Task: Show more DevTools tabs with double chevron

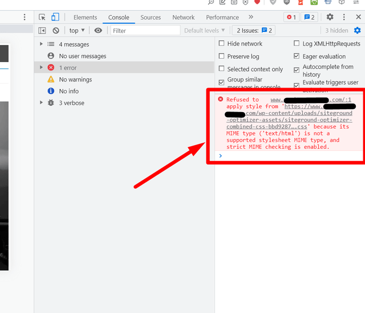Action: [x=251, y=17]
